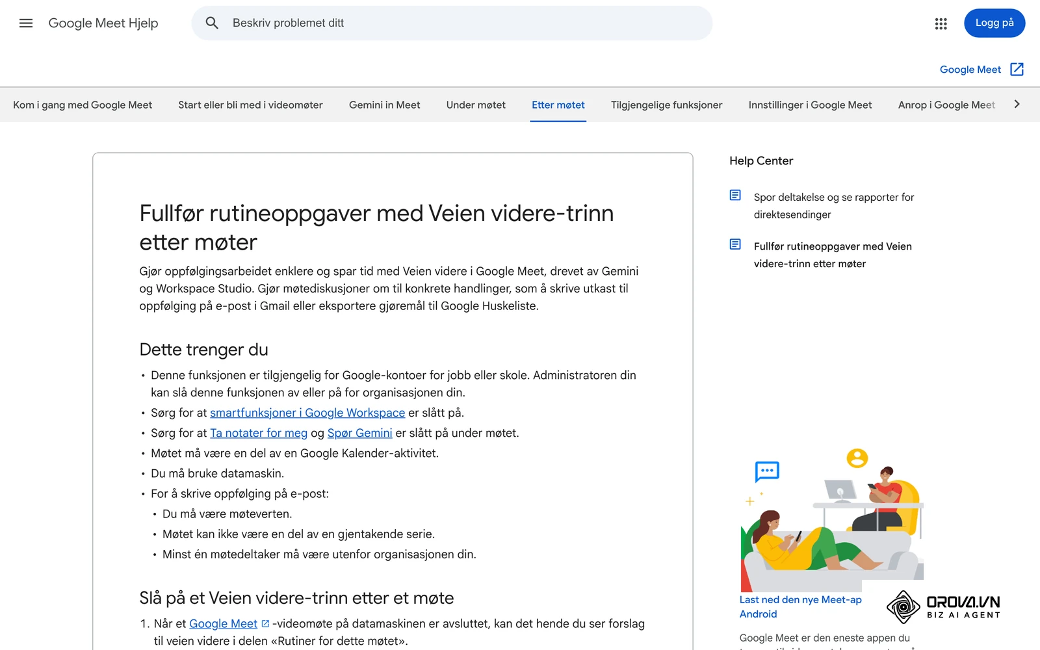The image size is (1040, 650).
Task: Select the Etter møtet tab
Action: coord(558,105)
